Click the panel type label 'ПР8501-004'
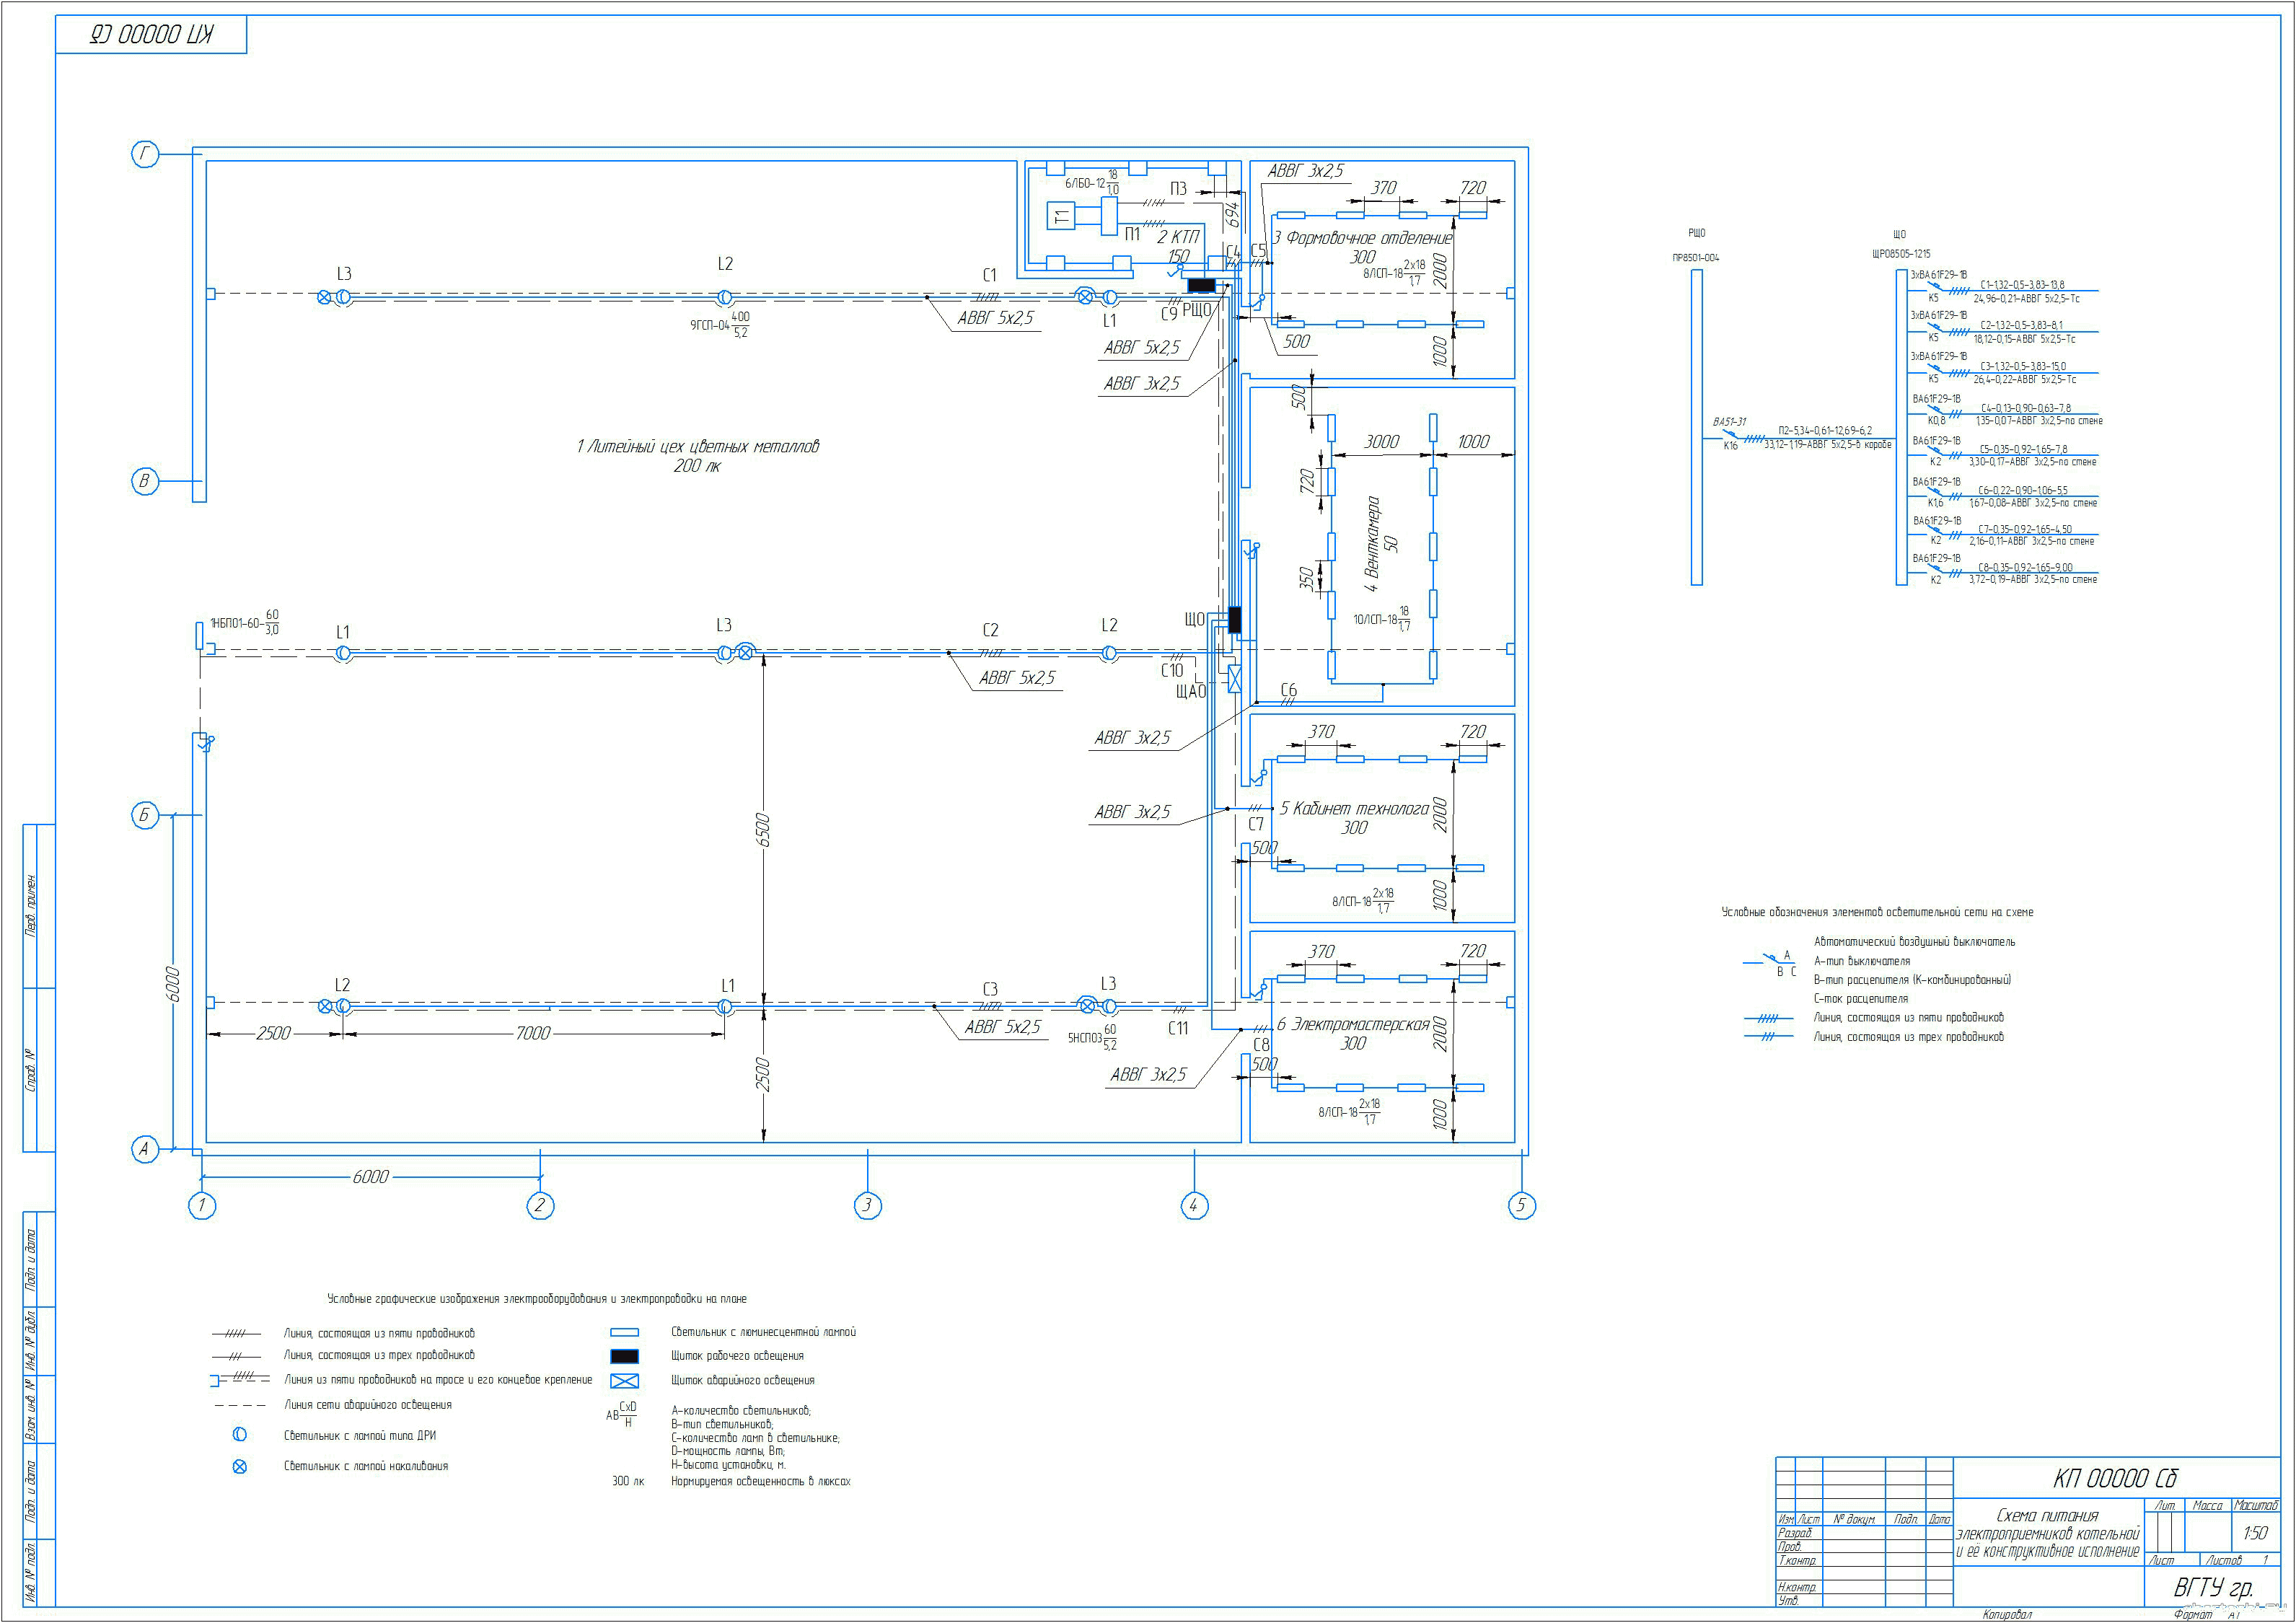2296x1623 pixels. coord(1696,258)
